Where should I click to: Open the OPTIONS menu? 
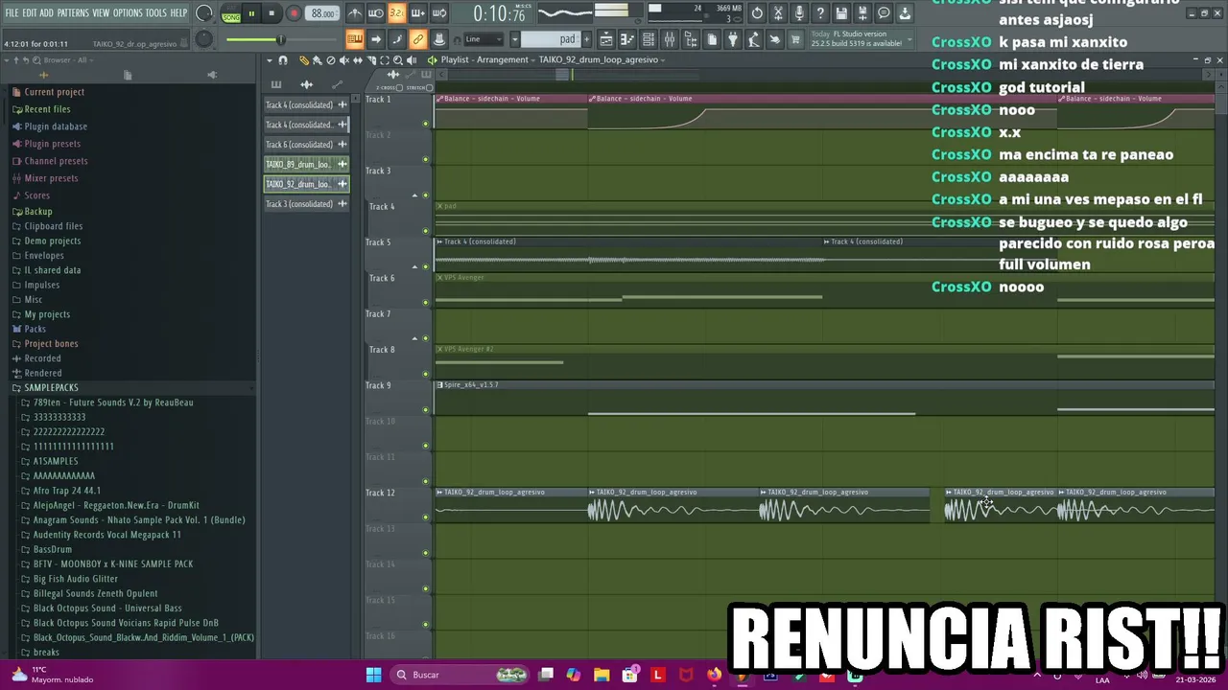click(128, 13)
